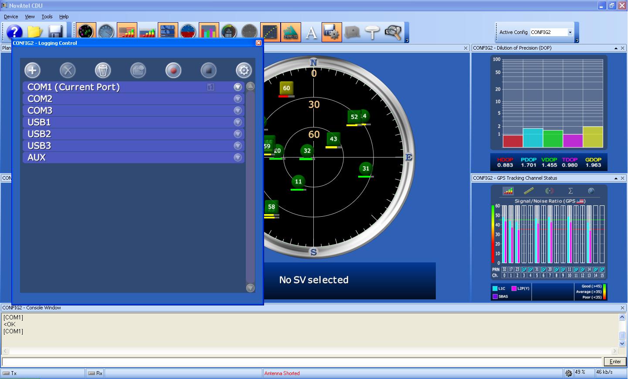Open the velocity gauge toolbar icon

point(229,32)
